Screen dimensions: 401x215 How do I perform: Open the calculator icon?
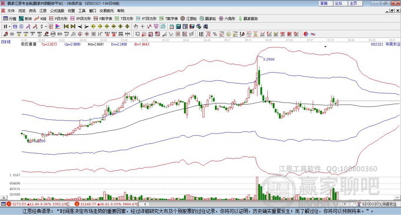point(178,27)
